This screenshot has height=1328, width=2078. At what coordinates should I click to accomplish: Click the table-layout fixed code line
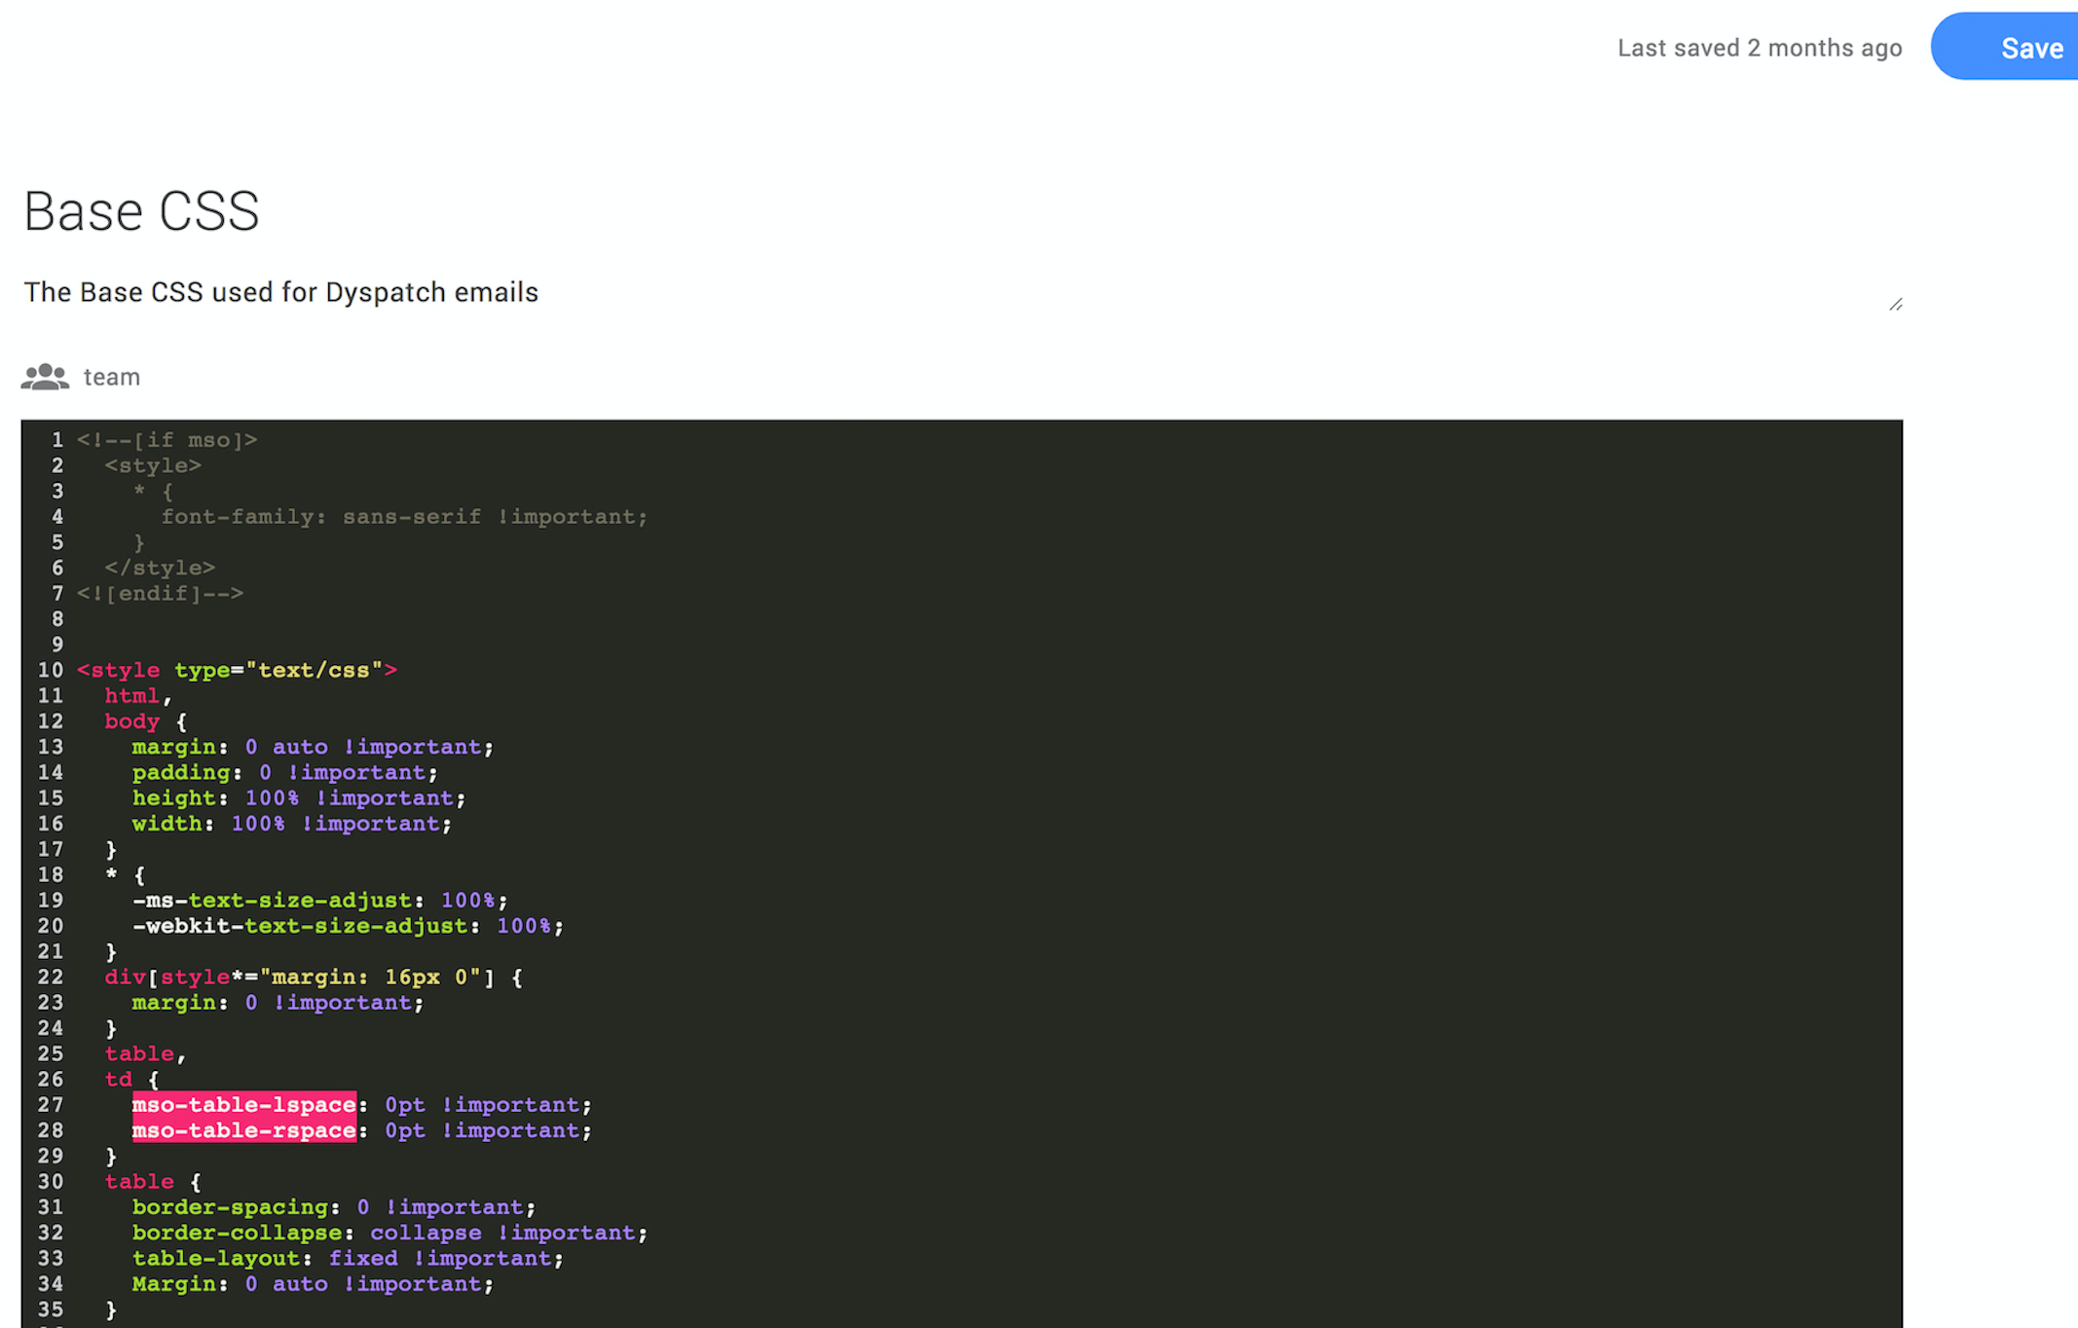click(x=348, y=1258)
